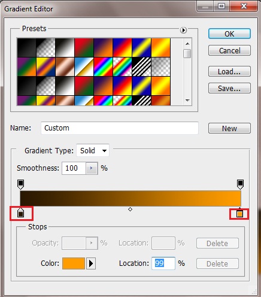Expand the Smoothness slider arrow
This screenshot has width=261, height=297.
pyautogui.click(x=92, y=168)
